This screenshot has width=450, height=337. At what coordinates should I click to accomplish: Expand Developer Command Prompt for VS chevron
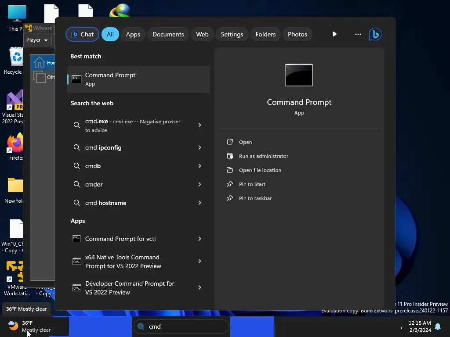[200, 287]
